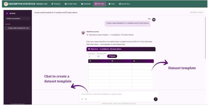Click the Rebuild button

click(x=112, y=56)
